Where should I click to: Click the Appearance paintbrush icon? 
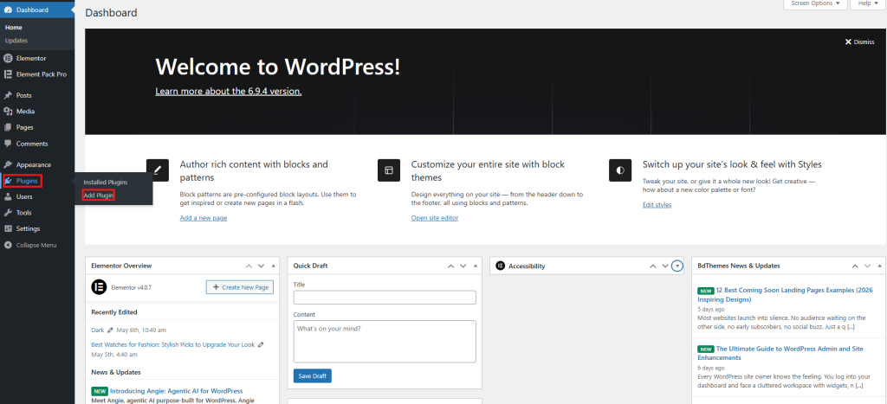tap(8, 165)
